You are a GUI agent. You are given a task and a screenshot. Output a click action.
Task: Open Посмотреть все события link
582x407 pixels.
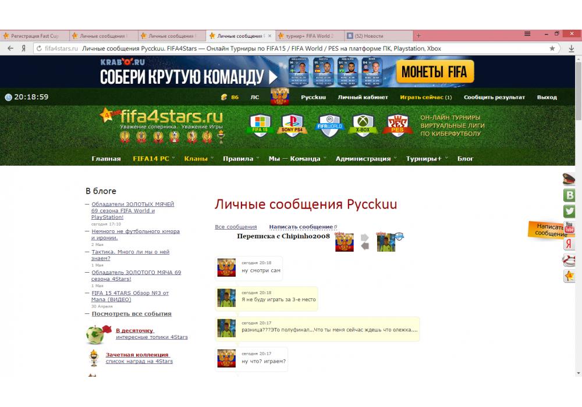pyautogui.click(x=132, y=313)
